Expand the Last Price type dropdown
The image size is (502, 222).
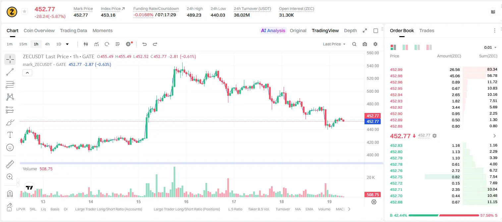coord(334,44)
